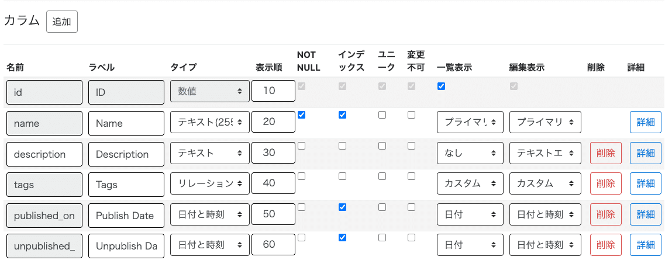Open the 日付 list display dropdown for published_on

470,215
